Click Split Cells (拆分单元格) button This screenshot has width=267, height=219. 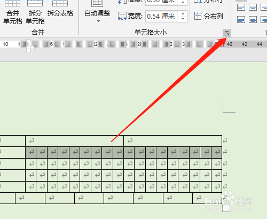click(x=35, y=12)
